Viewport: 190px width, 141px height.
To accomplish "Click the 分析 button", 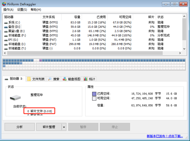I will 19,127.
